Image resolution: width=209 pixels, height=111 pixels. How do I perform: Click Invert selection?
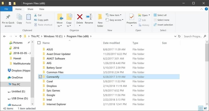click(x=163, y=25)
